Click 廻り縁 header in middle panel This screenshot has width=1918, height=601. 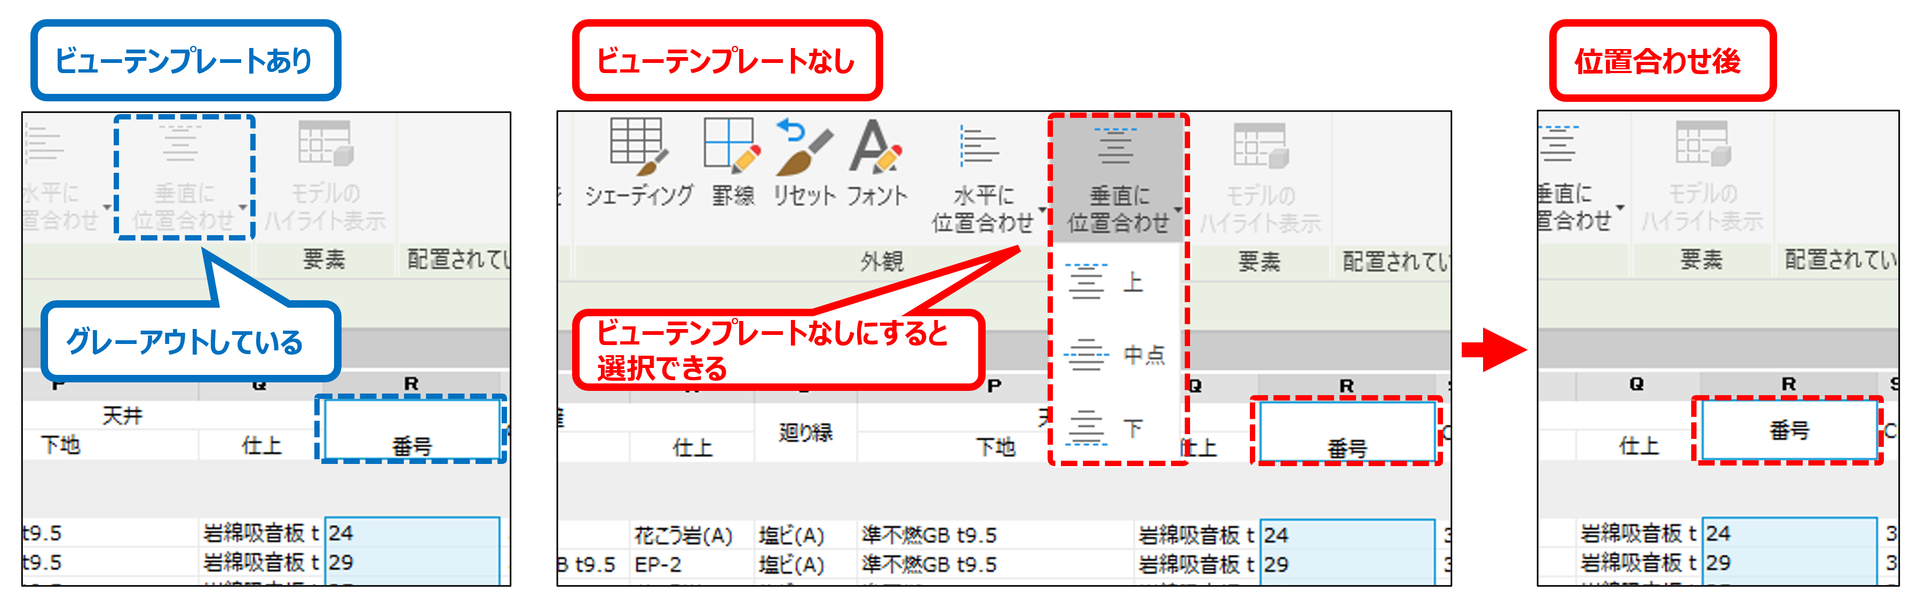(x=806, y=433)
